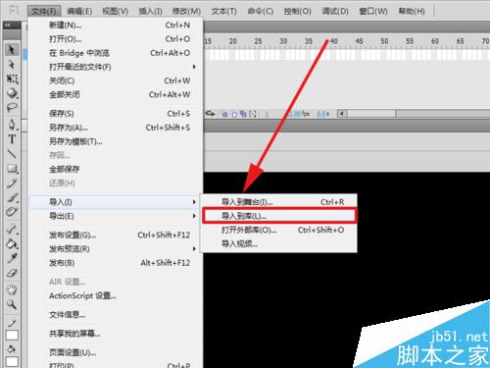
Task: Click frame 50 on timeline ruler
Action: click(x=384, y=41)
